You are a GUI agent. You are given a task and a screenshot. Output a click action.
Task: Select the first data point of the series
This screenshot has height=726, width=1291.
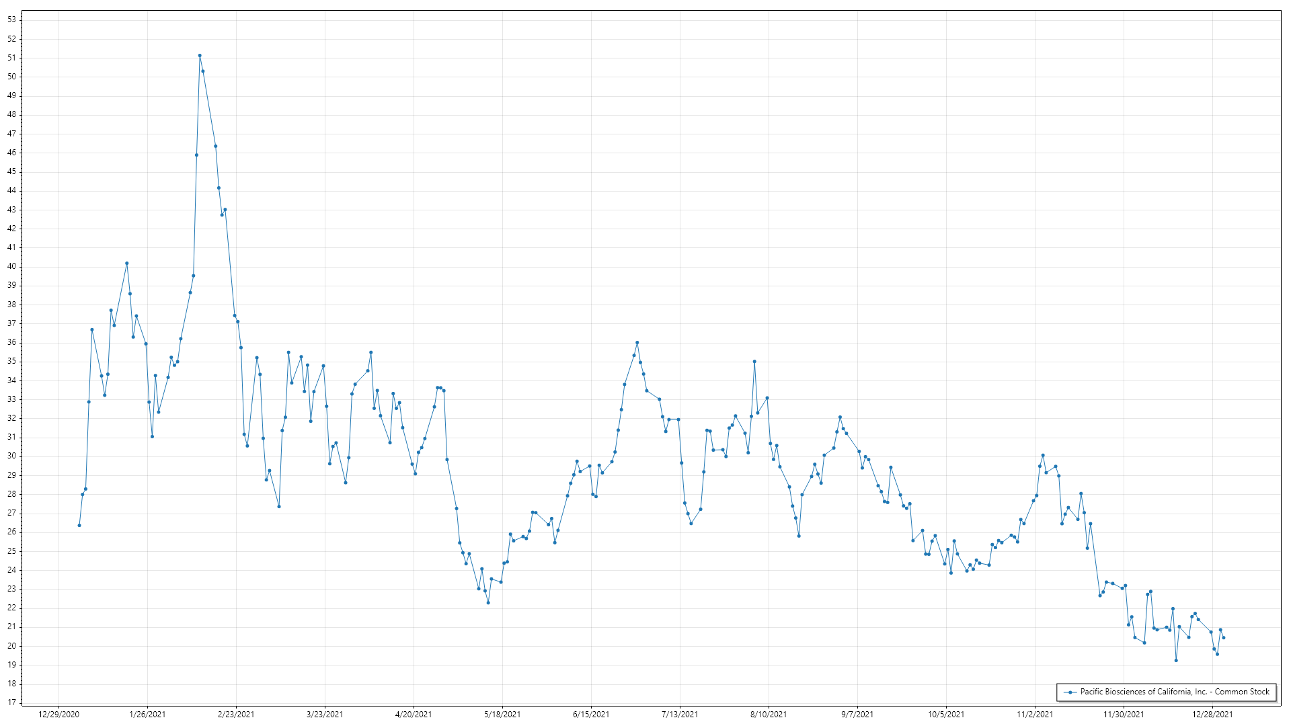pyautogui.click(x=79, y=525)
